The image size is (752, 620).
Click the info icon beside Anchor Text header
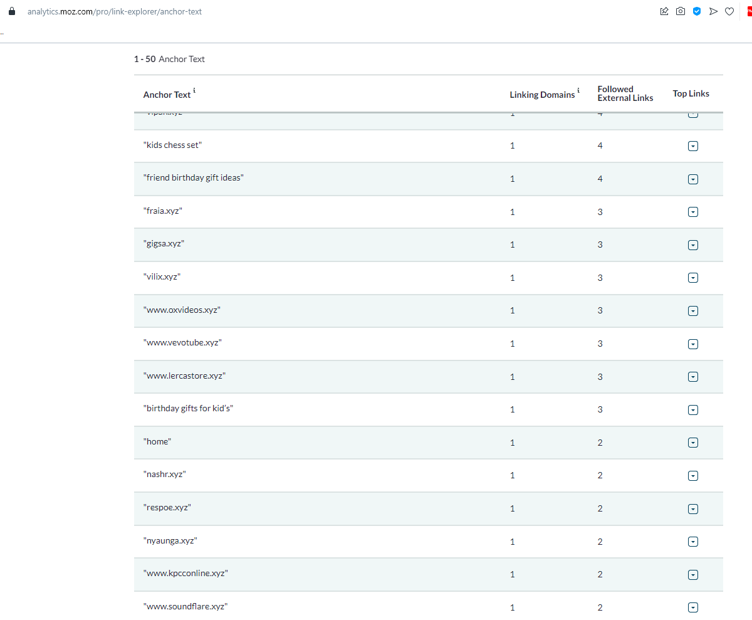(194, 92)
